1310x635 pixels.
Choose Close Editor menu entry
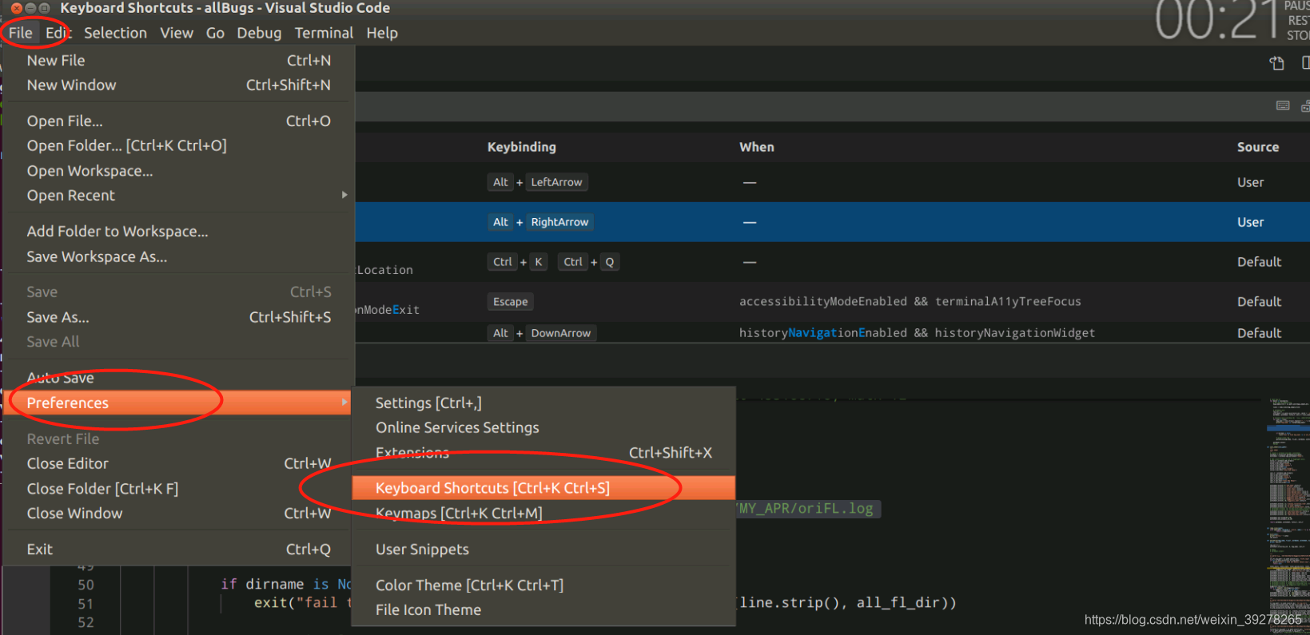[x=179, y=464]
